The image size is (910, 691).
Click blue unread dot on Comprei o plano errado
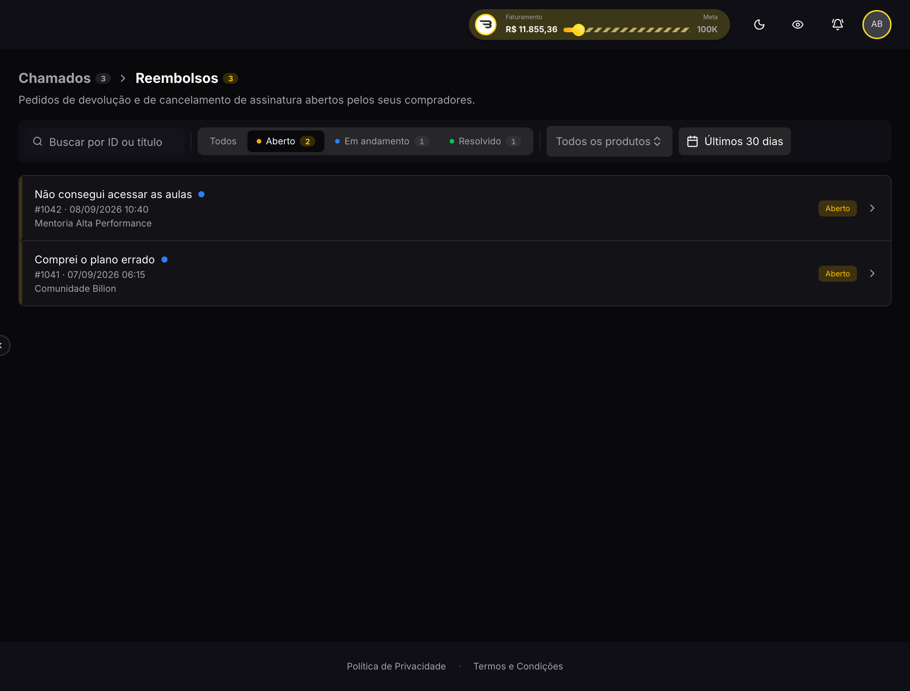[164, 260]
